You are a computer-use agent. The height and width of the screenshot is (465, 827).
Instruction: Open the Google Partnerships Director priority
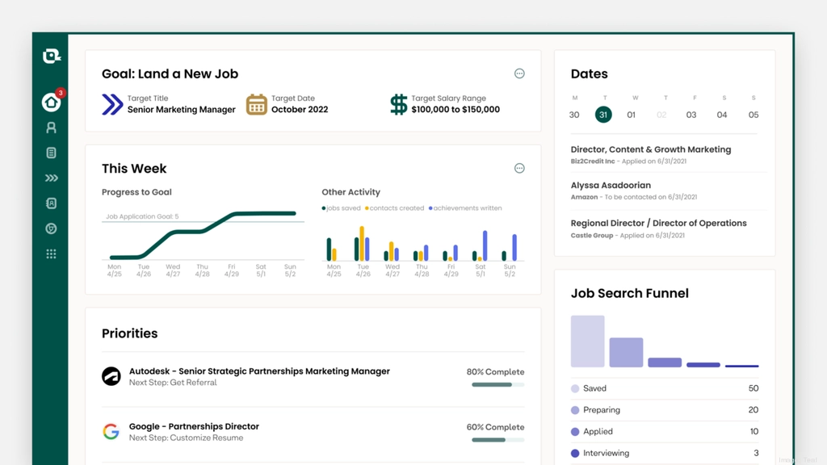(194, 426)
